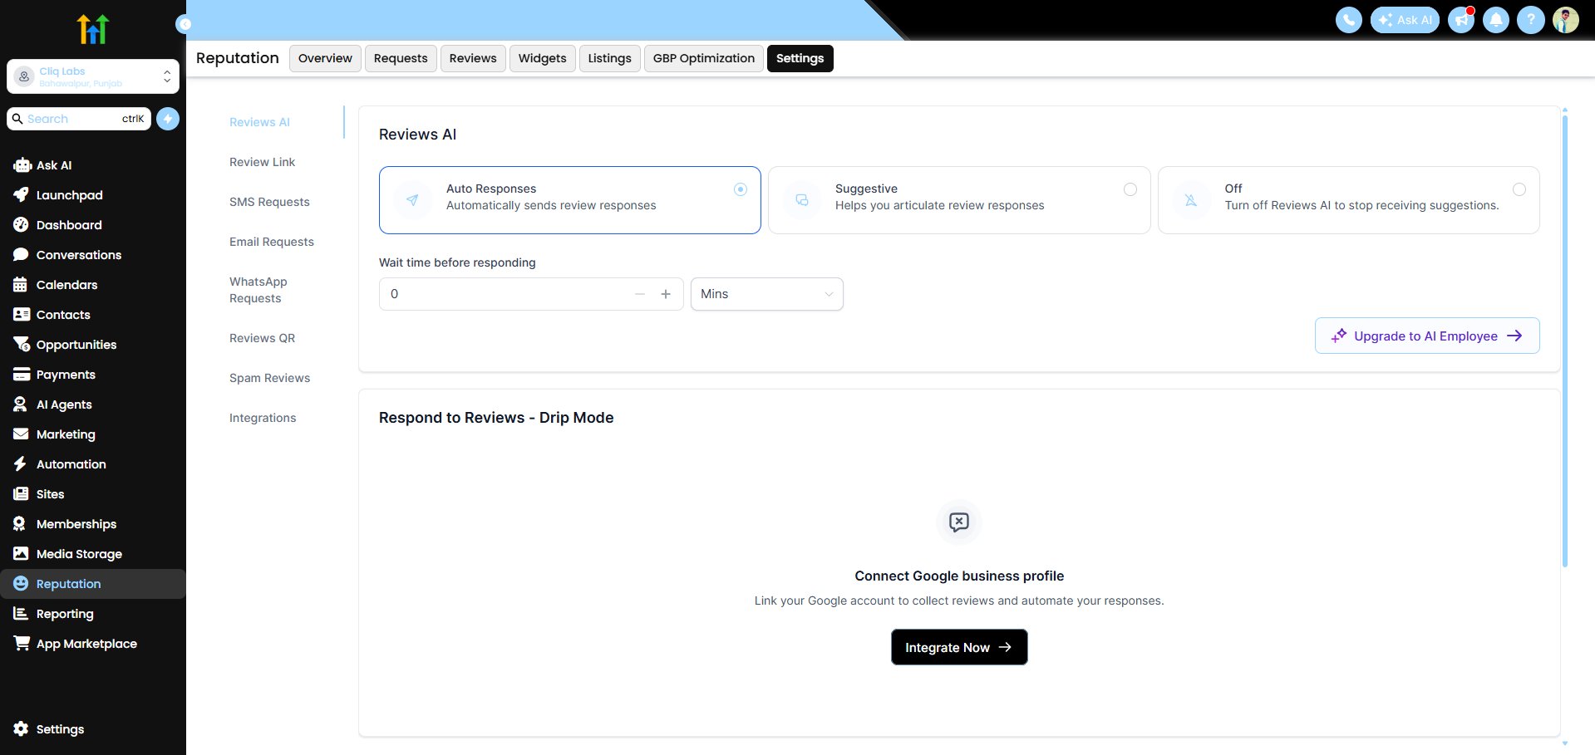Open WhatsApp Requests settings section
This screenshot has height=755, width=1595.
click(258, 290)
